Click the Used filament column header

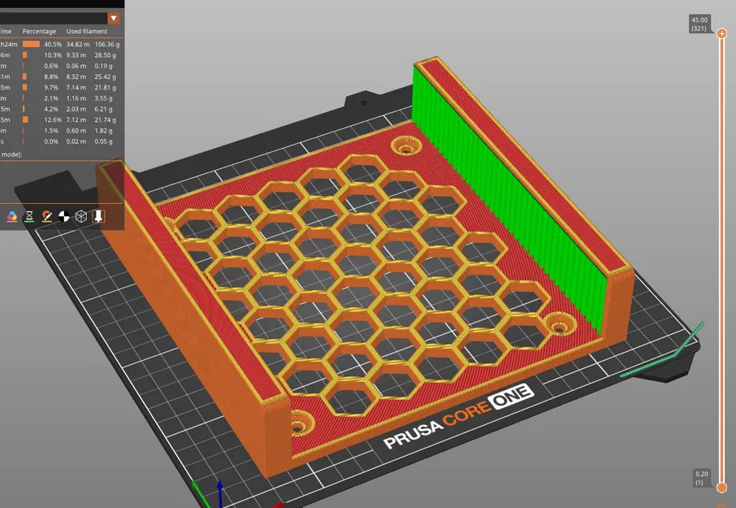tap(86, 31)
